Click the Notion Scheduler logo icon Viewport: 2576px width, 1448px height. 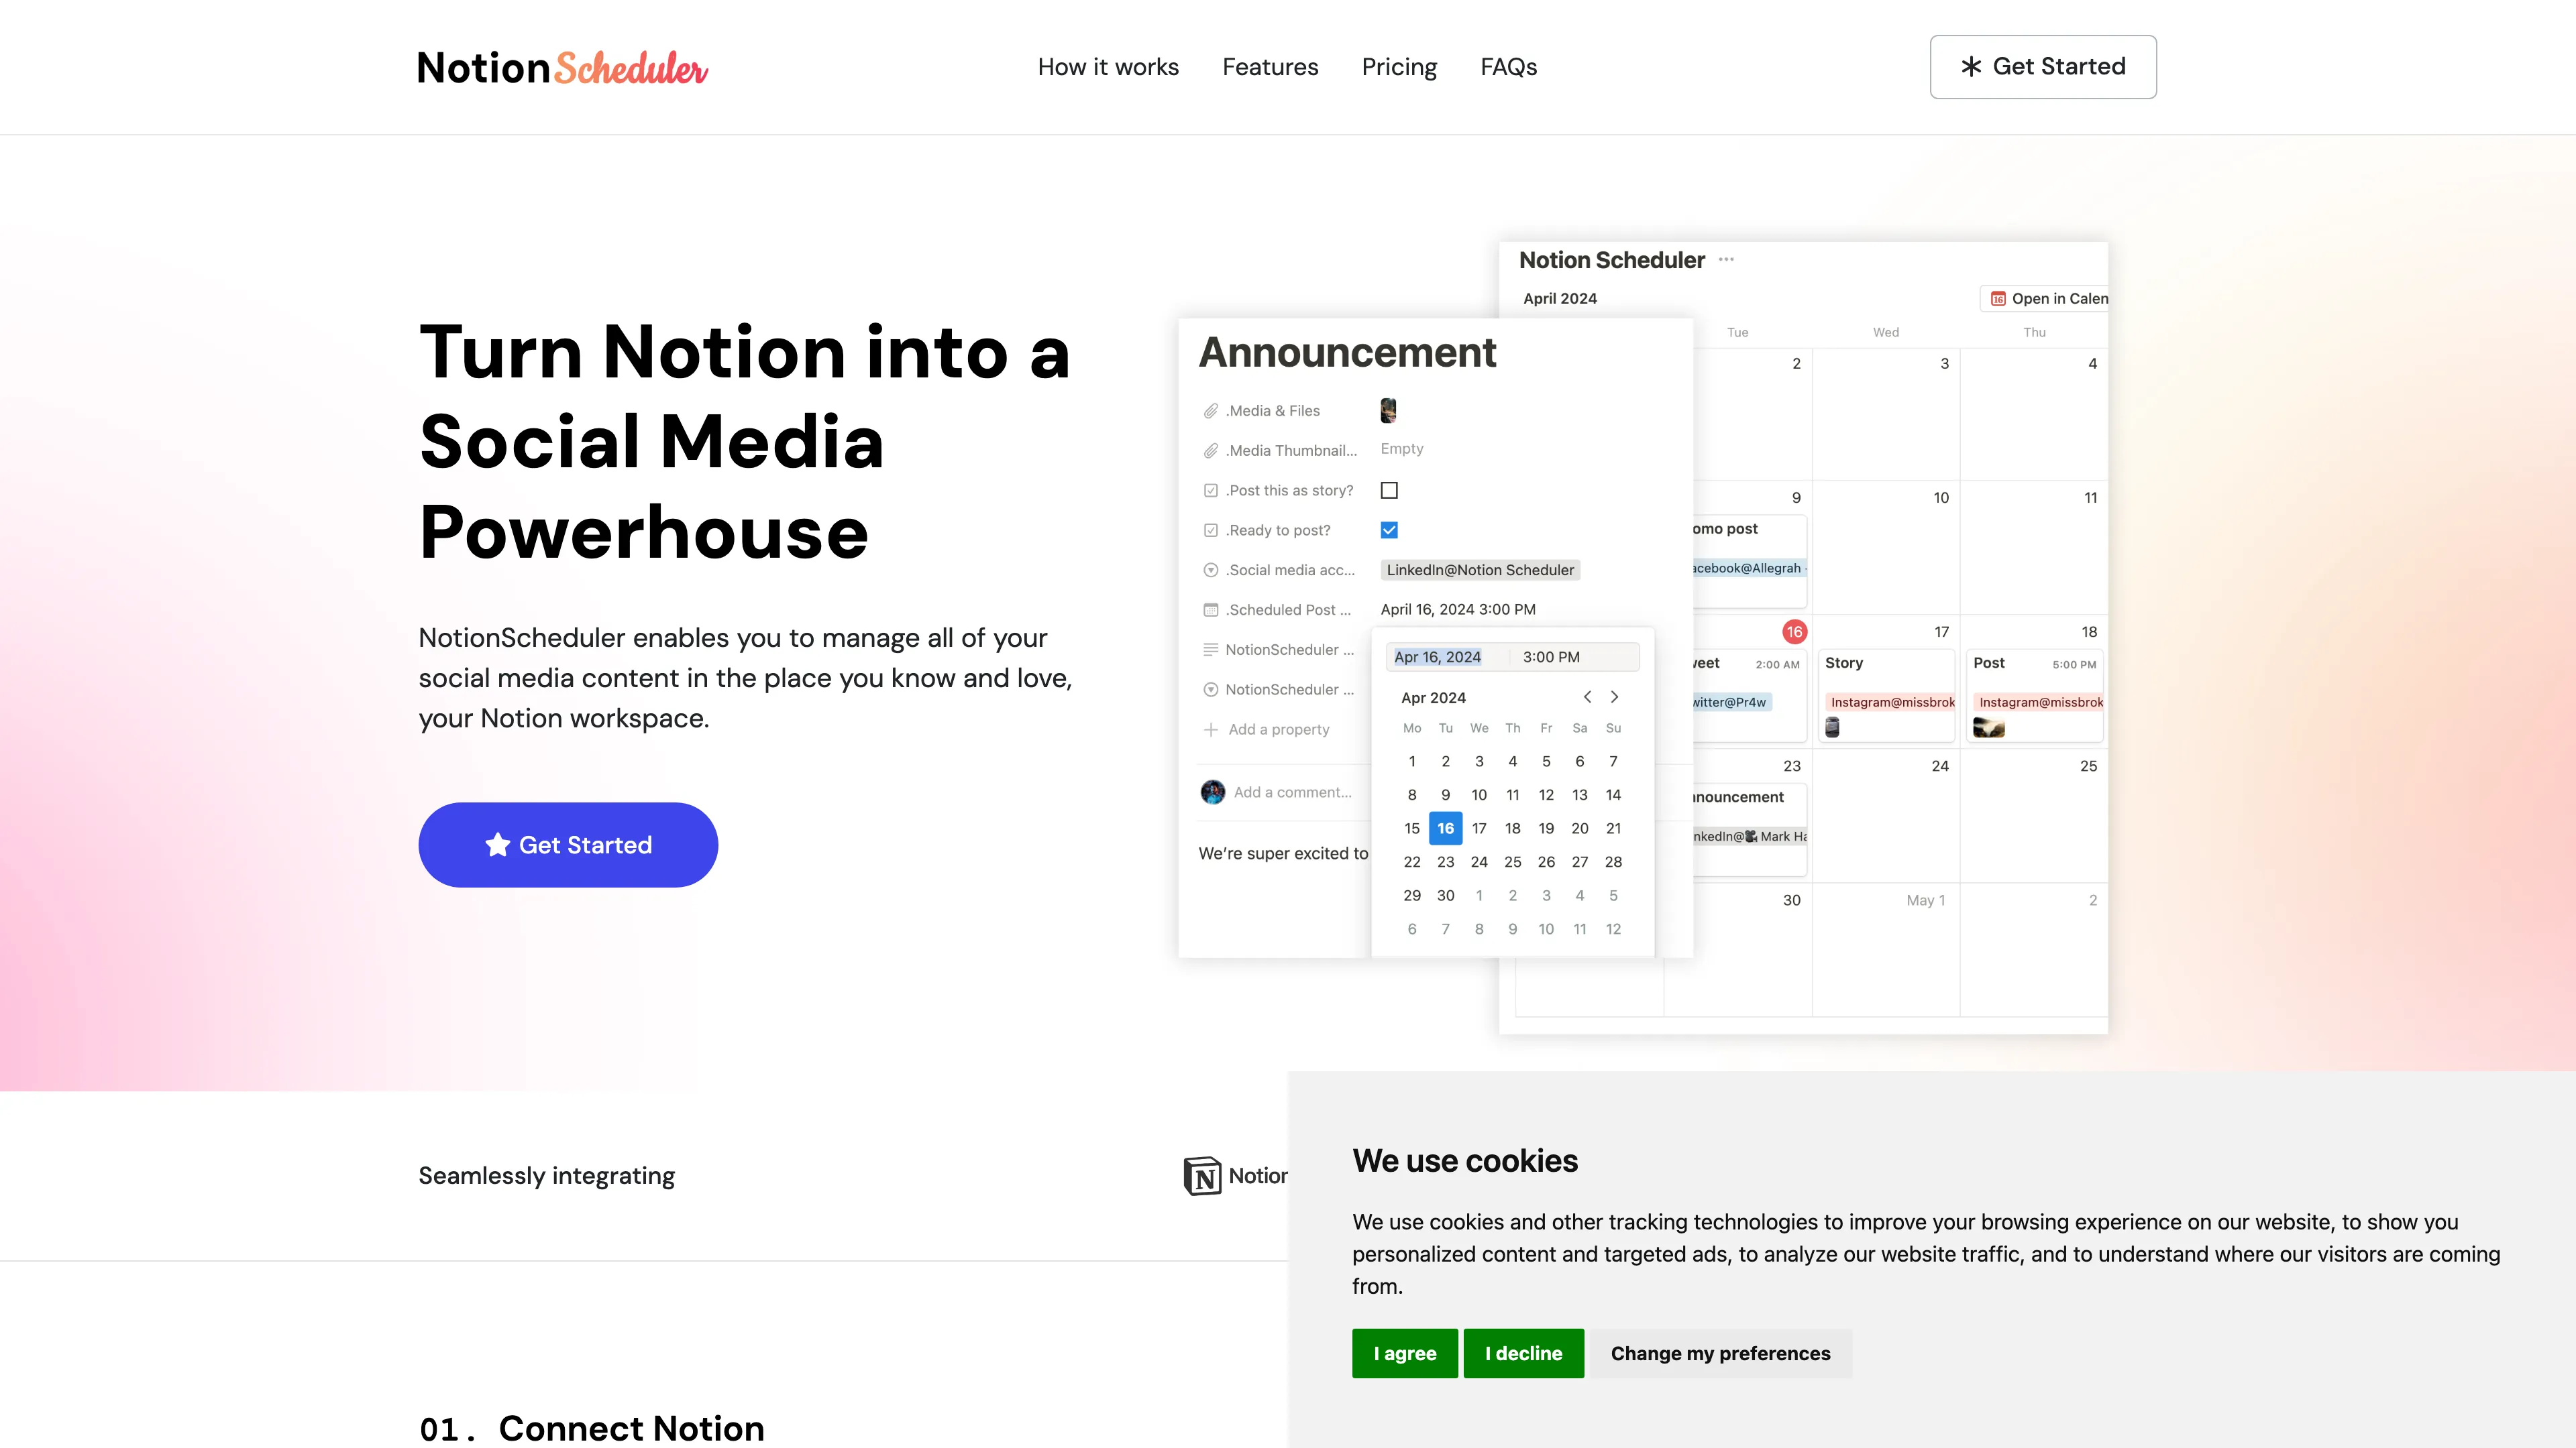pyautogui.click(x=563, y=66)
